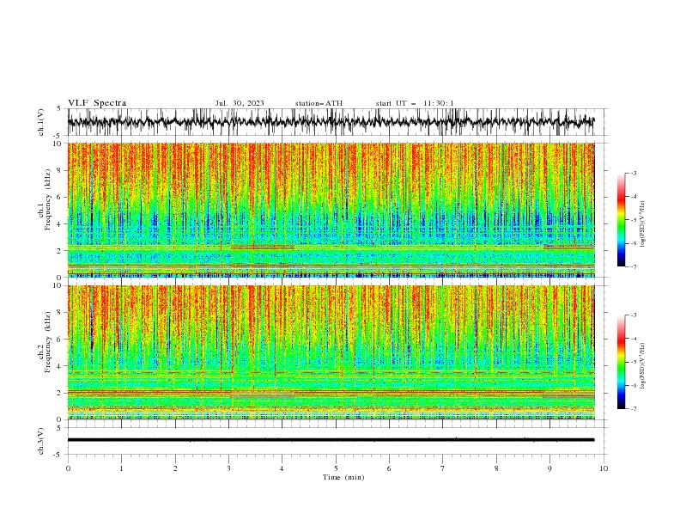The height and width of the screenshot is (526, 680).
Task: Click the time axis tick label "3"
Action: [228, 468]
